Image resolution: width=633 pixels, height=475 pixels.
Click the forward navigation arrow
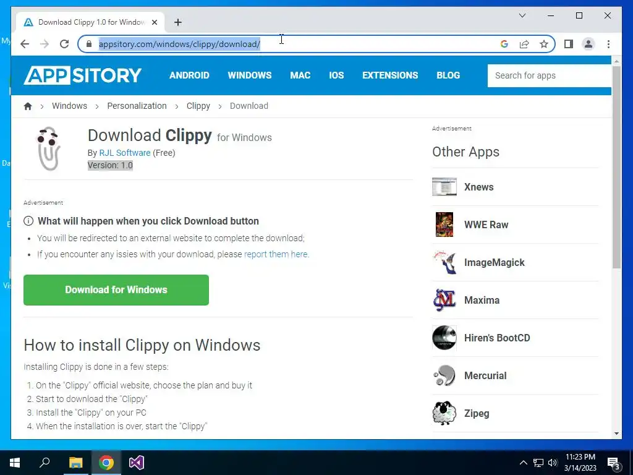pos(45,44)
